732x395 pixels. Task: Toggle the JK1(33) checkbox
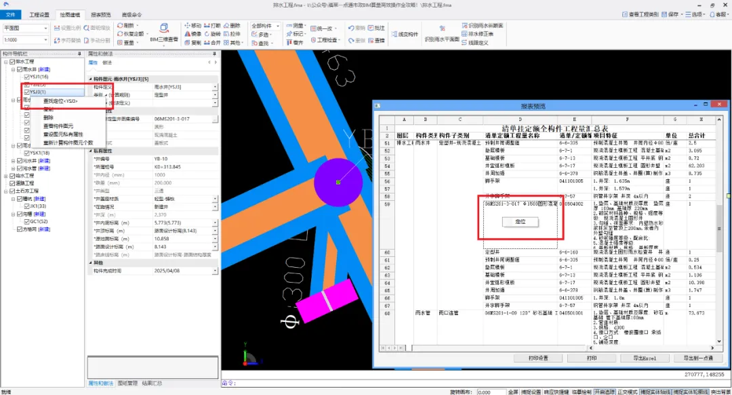point(26,206)
